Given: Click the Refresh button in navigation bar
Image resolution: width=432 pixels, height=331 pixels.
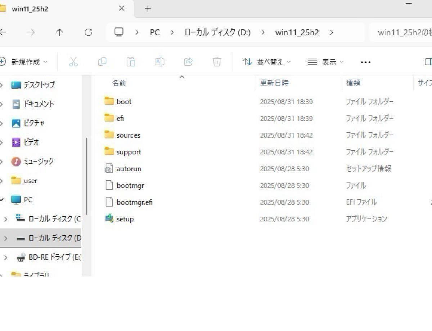Looking at the screenshot, I should pos(88,32).
